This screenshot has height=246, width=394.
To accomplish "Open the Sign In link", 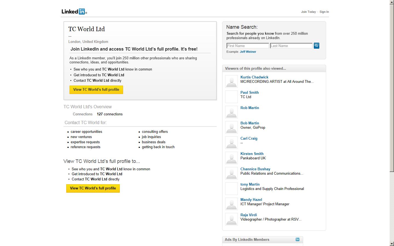I will tap(324, 12).
